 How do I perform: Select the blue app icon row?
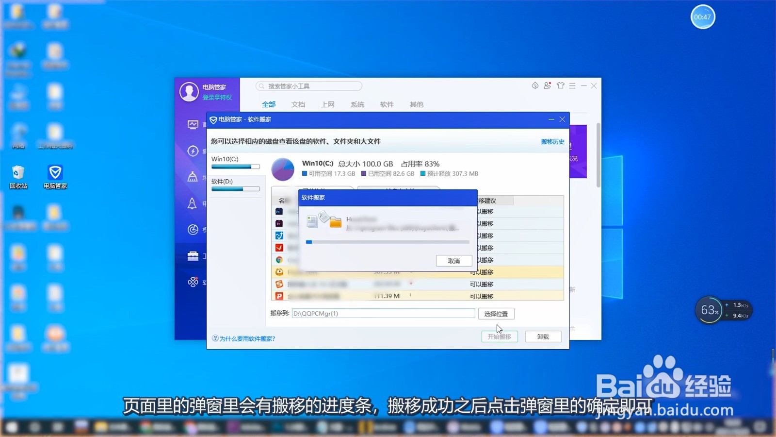(279, 235)
